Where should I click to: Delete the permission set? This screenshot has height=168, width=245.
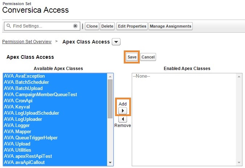[107, 26]
